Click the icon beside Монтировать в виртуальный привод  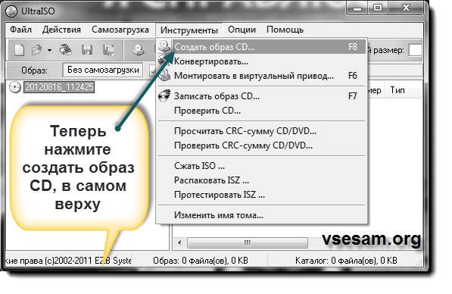[164, 76]
